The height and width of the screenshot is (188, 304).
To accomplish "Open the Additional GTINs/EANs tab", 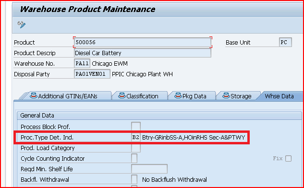I will (68, 96).
